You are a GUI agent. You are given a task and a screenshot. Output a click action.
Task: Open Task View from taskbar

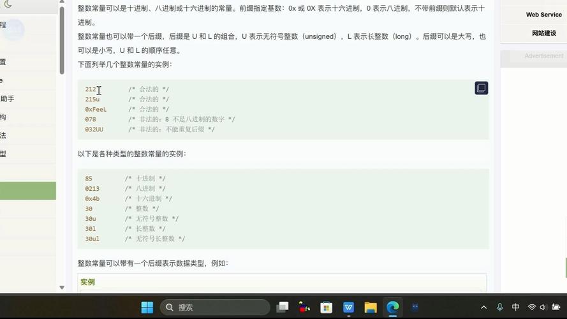[283, 308]
